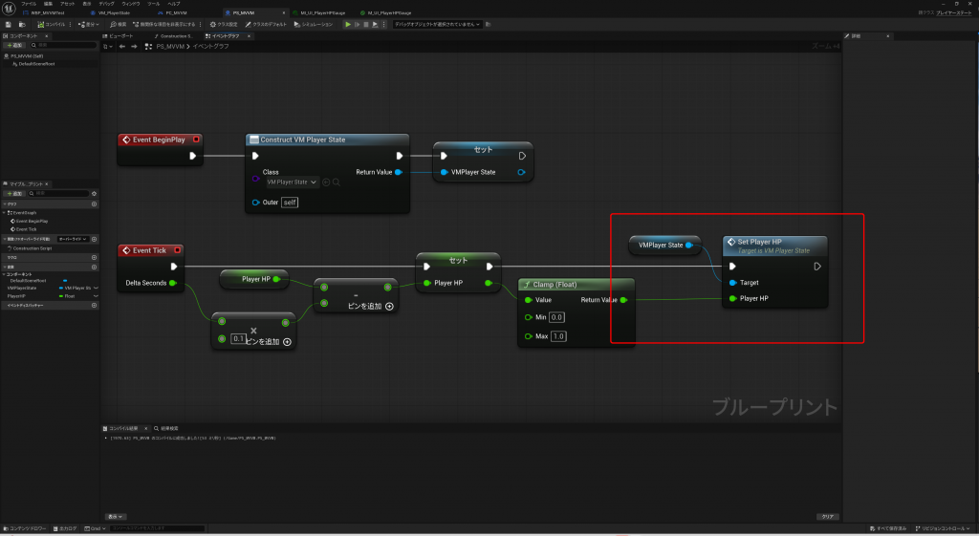This screenshot has width=979, height=536.
Task: Click the Browse to asset toolbar icon
Action: [22, 24]
